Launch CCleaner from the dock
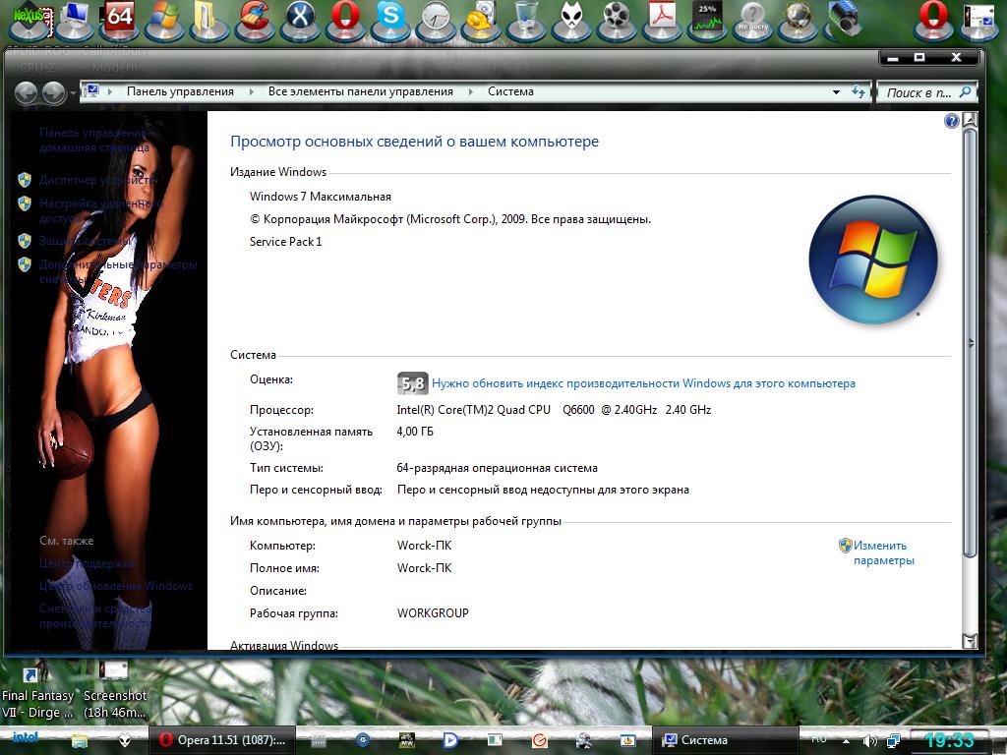This screenshot has width=1007, height=755. tap(255, 20)
